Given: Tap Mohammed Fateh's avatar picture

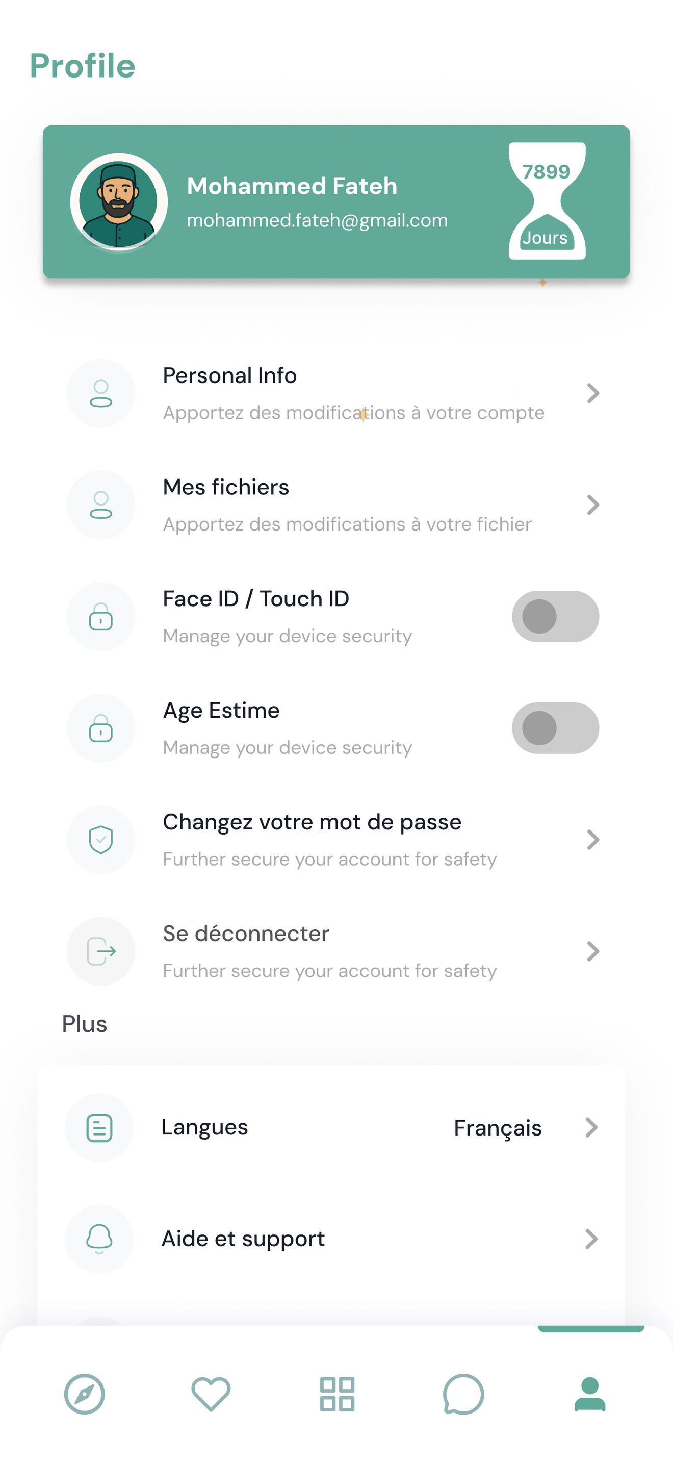Looking at the screenshot, I should tap(119, 201).
